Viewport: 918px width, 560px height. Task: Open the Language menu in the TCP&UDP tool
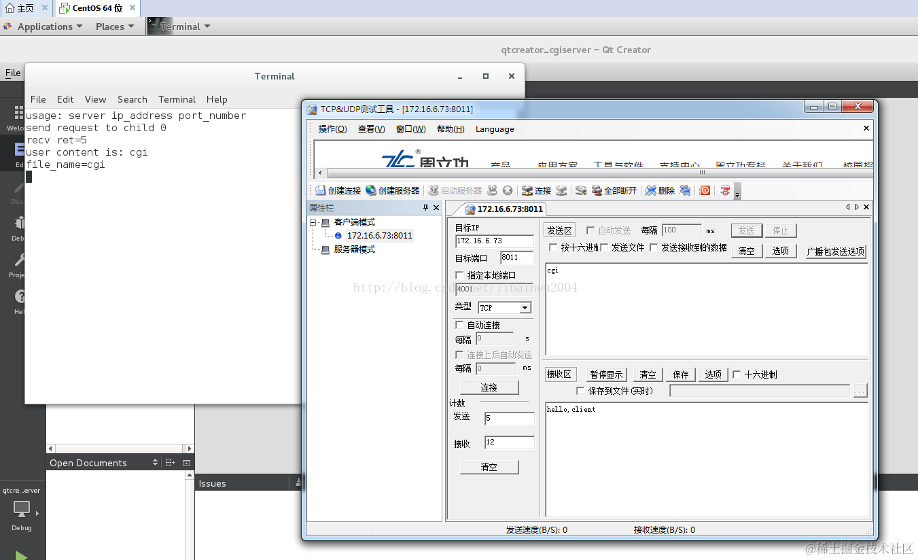[495, 129]
